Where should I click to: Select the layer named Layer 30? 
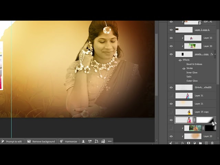(208, 46)
